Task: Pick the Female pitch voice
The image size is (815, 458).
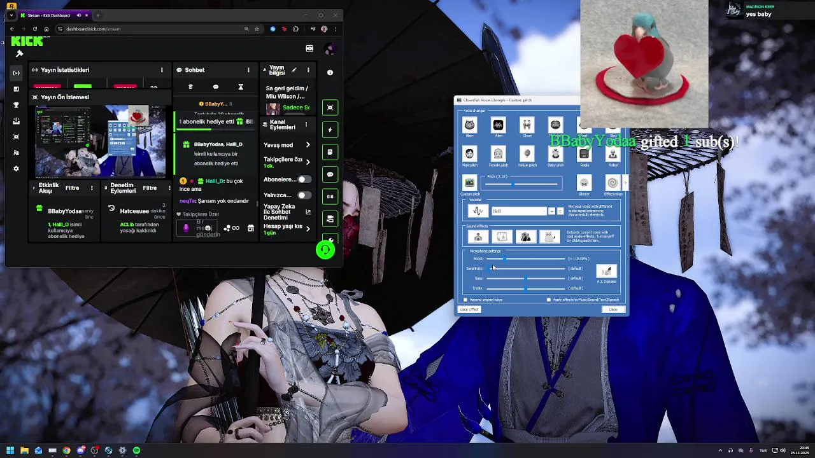Action: [498, 155]
